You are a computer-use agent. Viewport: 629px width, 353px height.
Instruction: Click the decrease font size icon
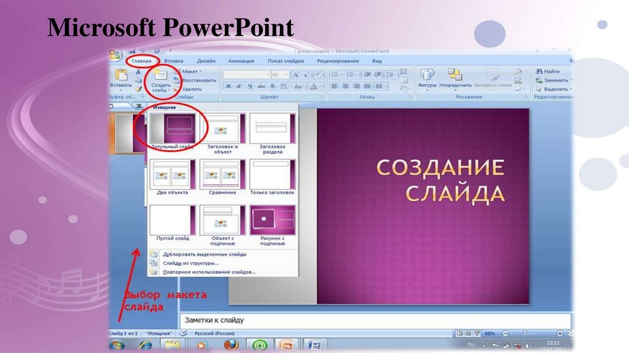pos(306,74)
